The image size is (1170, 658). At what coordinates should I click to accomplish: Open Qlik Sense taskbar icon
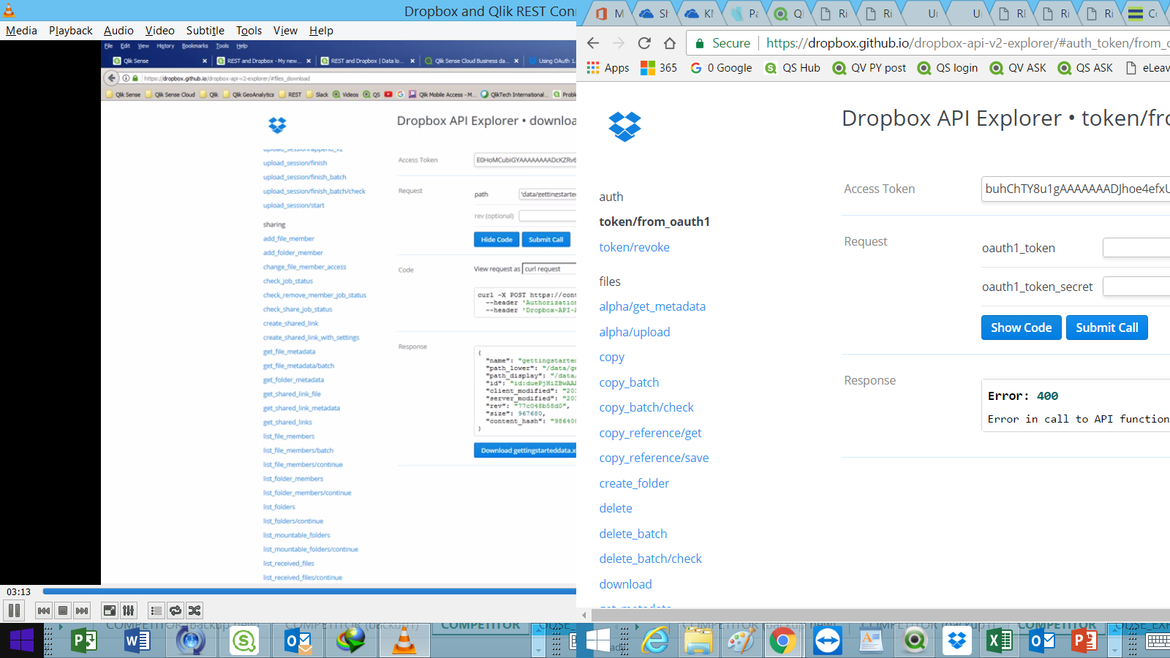(244, 641)
